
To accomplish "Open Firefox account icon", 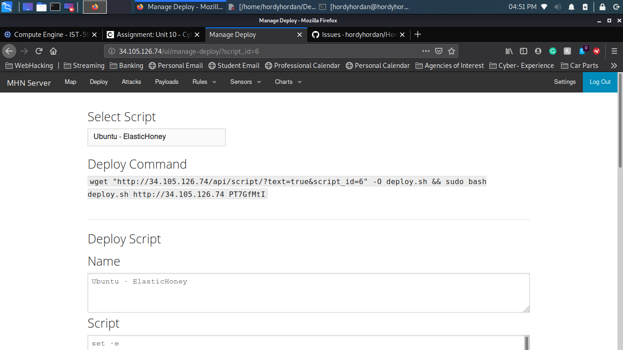I will coord(538,51).
